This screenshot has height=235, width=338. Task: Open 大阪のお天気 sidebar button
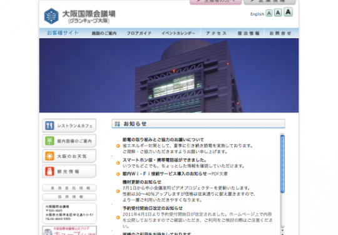(x=69, y=156)
